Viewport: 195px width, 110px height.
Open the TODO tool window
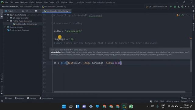8,98
